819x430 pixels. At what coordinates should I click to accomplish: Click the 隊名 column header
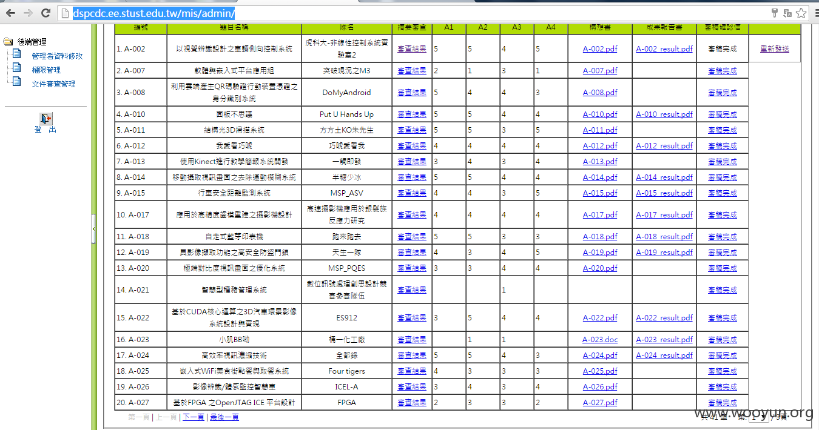point(347,27)
